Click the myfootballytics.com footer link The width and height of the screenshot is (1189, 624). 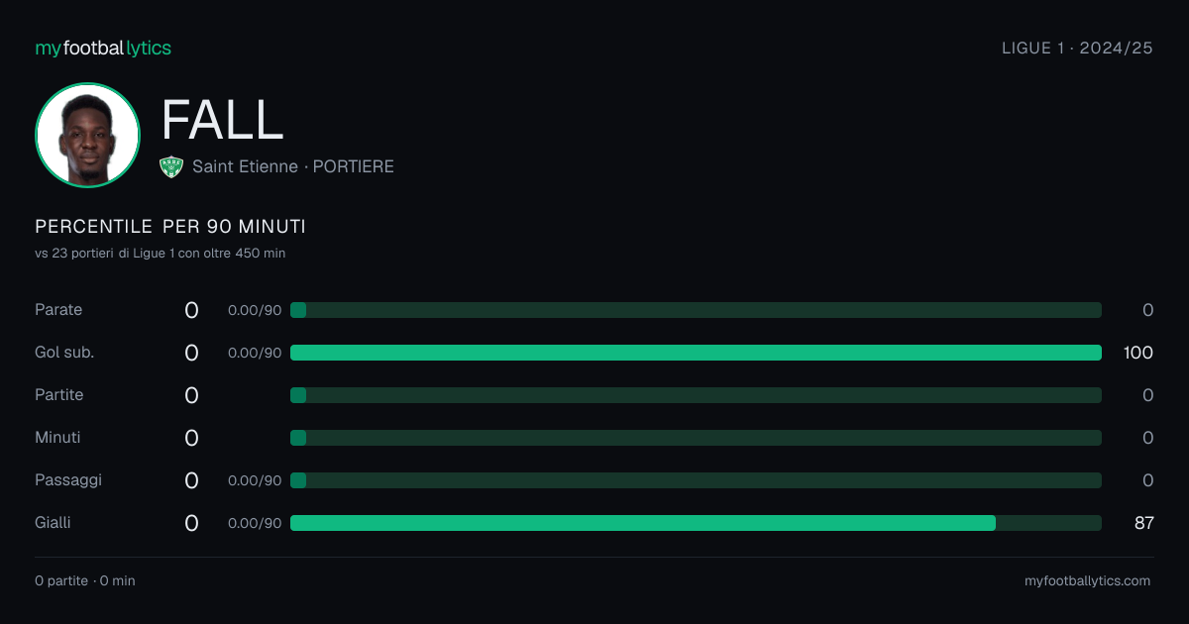1087,581
